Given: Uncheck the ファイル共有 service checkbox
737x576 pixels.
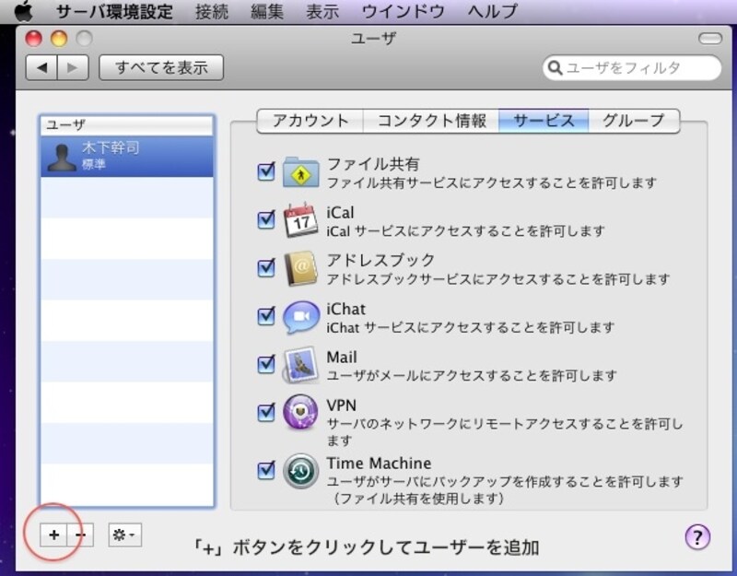Looking at the screenshot, I should [x=266, y=172].
